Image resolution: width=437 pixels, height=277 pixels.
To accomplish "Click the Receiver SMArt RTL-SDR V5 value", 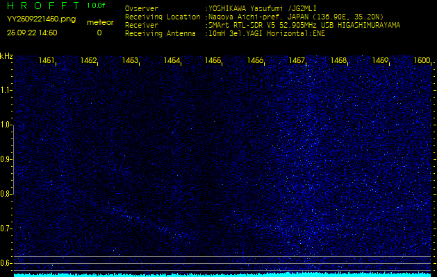I will pos(304,26).
